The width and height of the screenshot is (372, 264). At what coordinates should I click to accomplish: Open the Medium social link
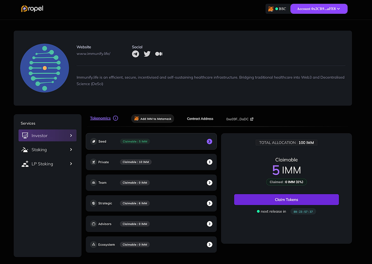(x=159, y=54)
